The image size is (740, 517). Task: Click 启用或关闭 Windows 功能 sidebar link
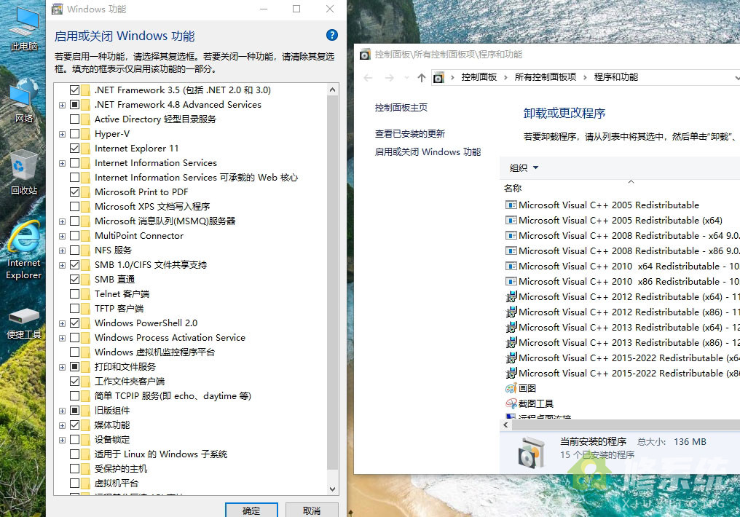pos(428,152)
